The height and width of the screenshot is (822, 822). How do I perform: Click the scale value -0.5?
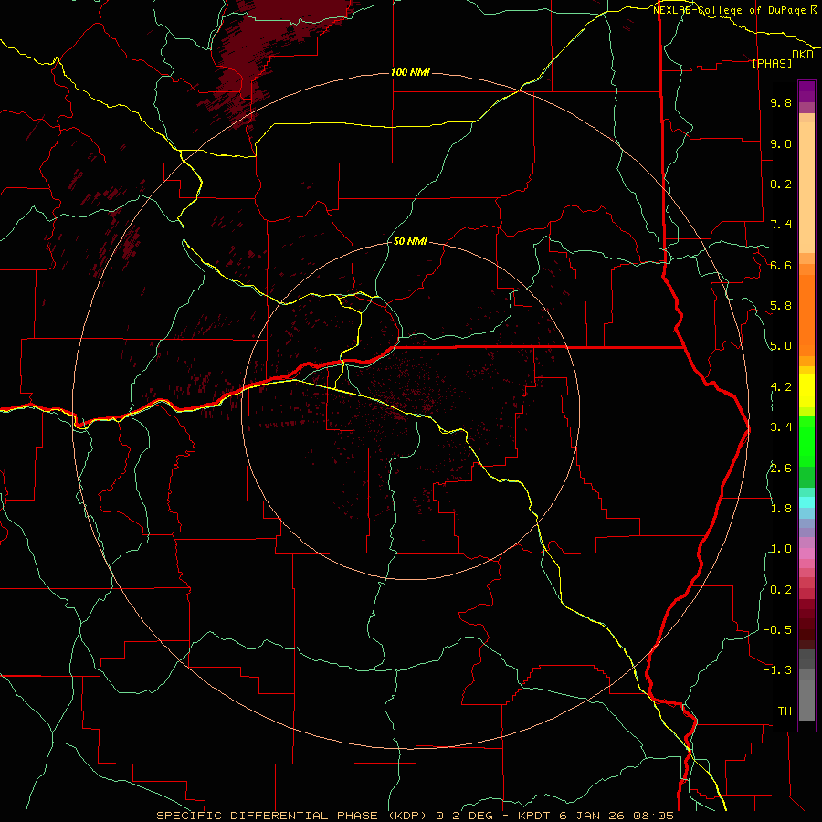point(777,630)
